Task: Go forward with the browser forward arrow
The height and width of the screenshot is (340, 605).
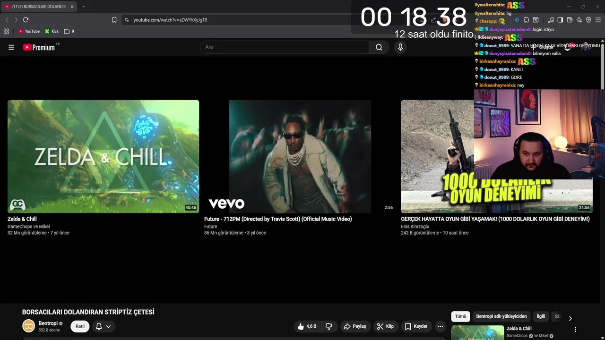Action: pos(16,20)
